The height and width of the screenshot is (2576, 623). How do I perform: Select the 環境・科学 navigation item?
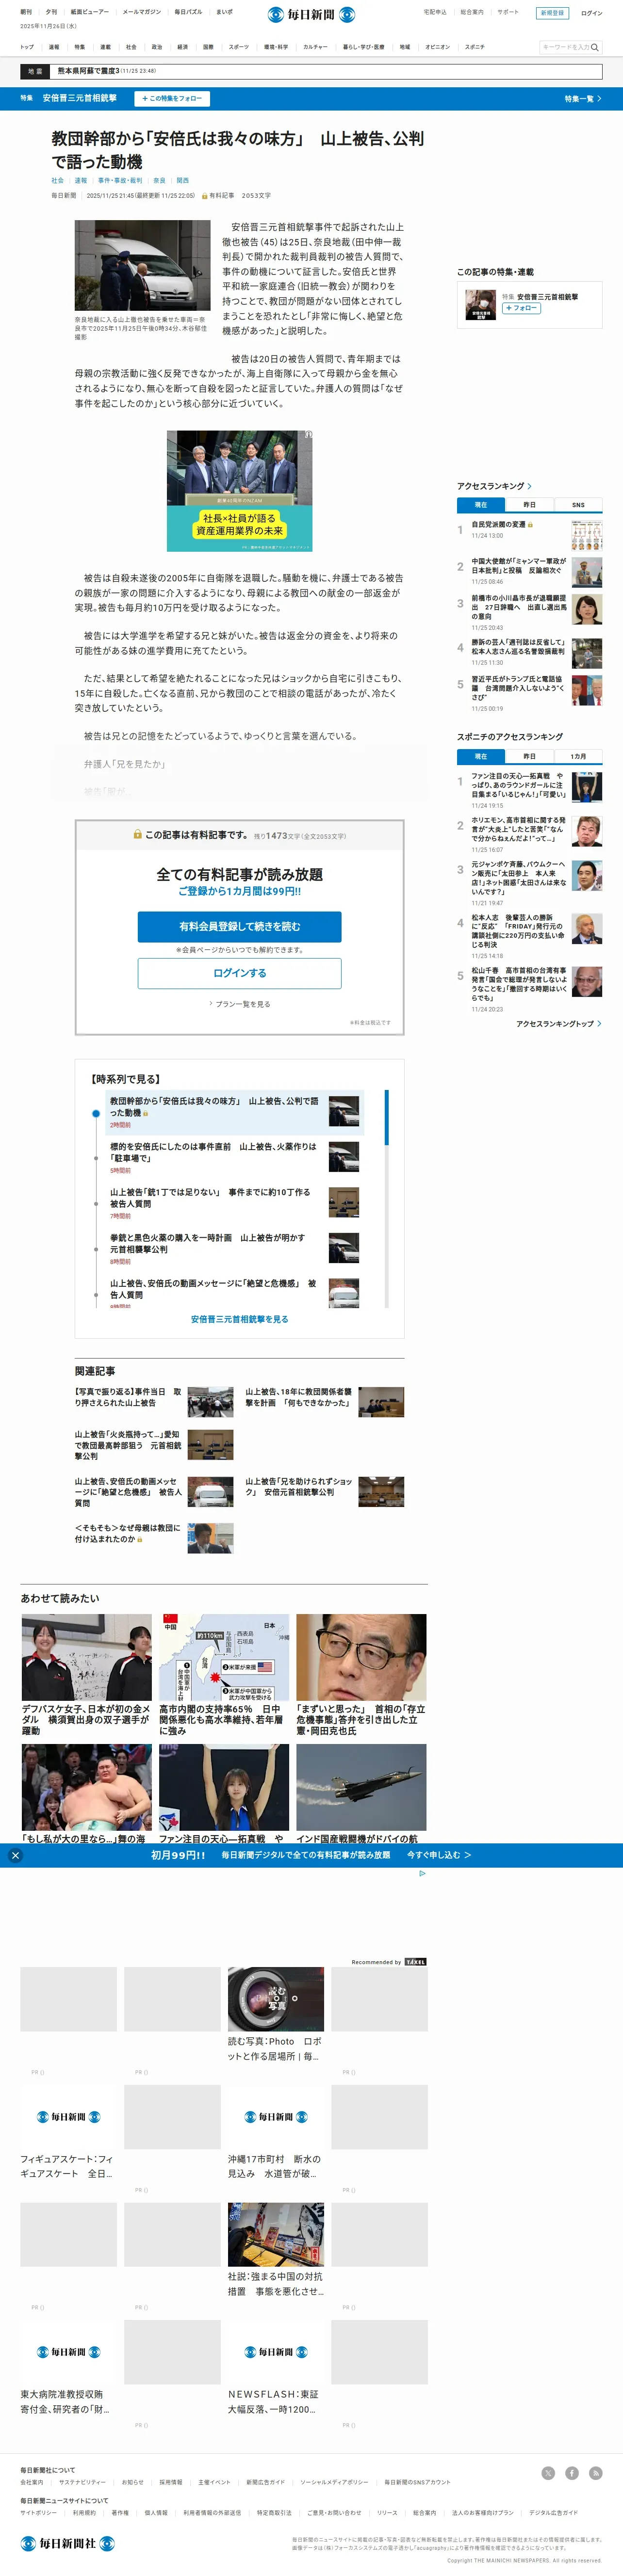tap(276, 47)
